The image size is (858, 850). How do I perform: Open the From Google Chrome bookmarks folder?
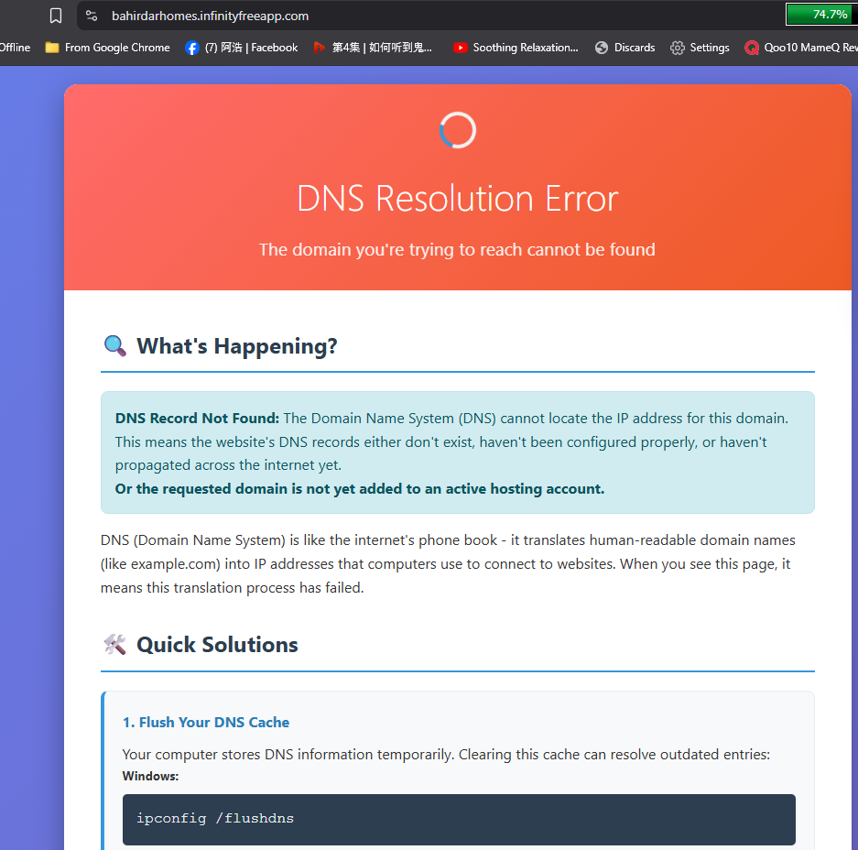click(117, 48)
